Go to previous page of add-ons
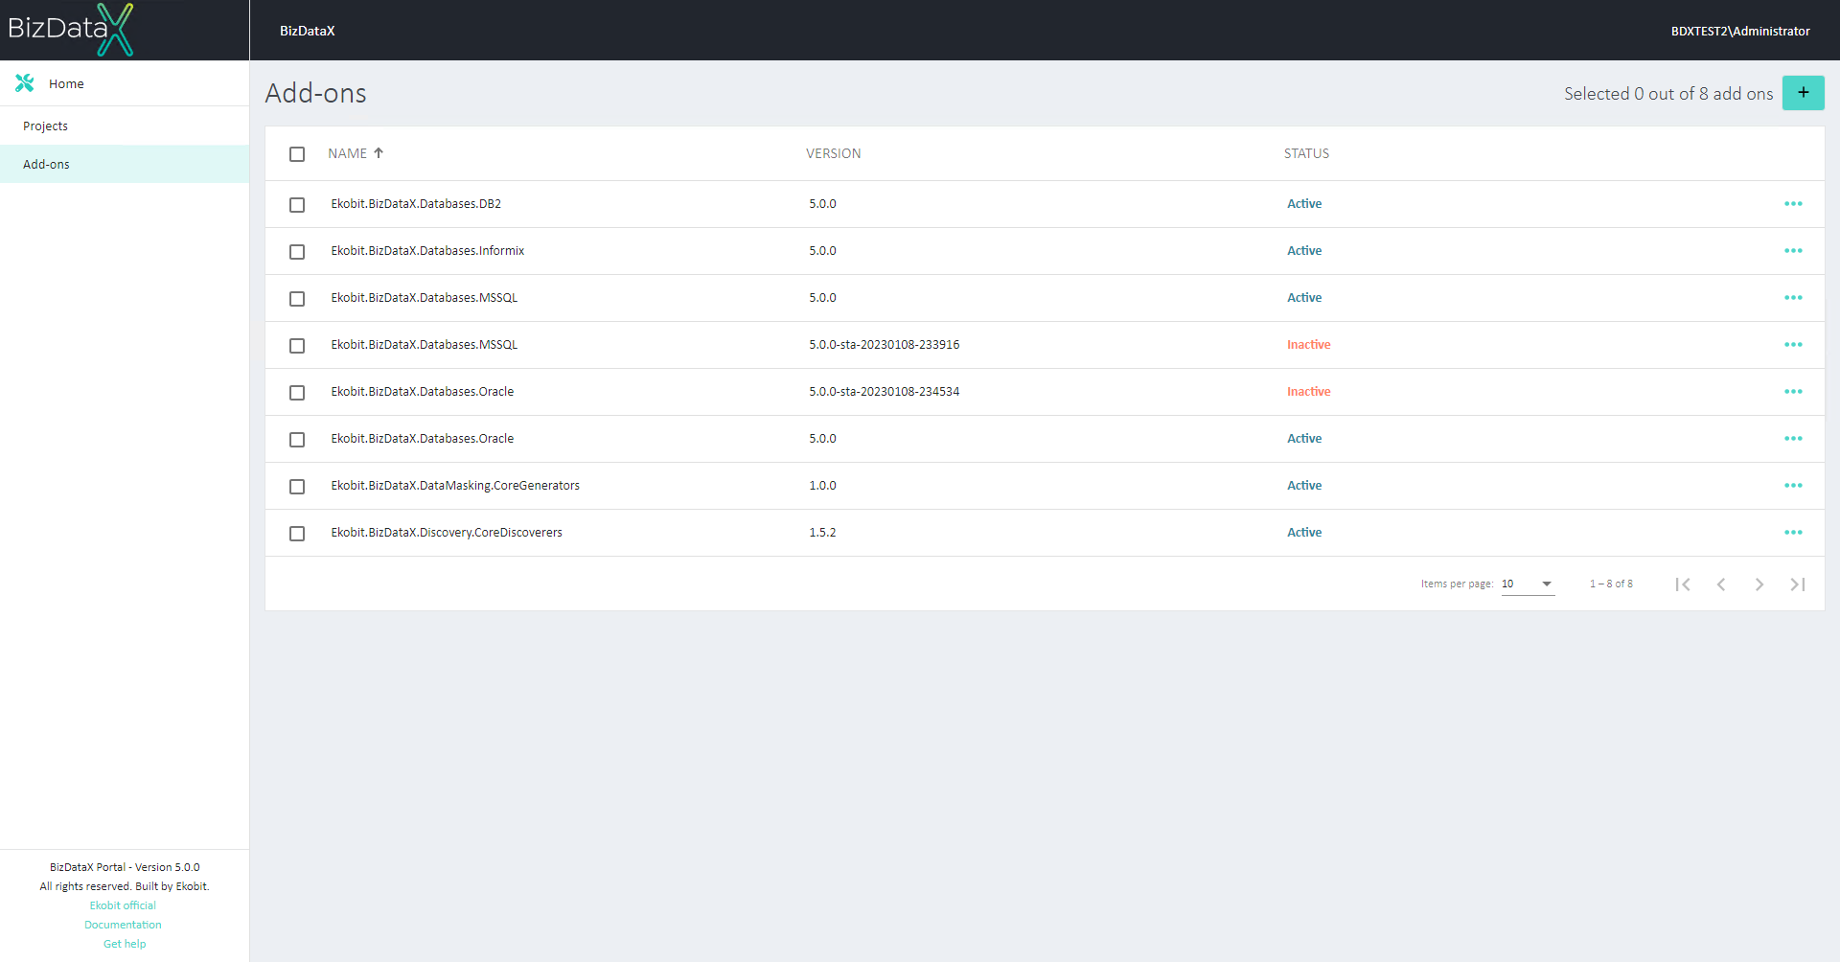Screen dimensions: 1840x962 1721,584
